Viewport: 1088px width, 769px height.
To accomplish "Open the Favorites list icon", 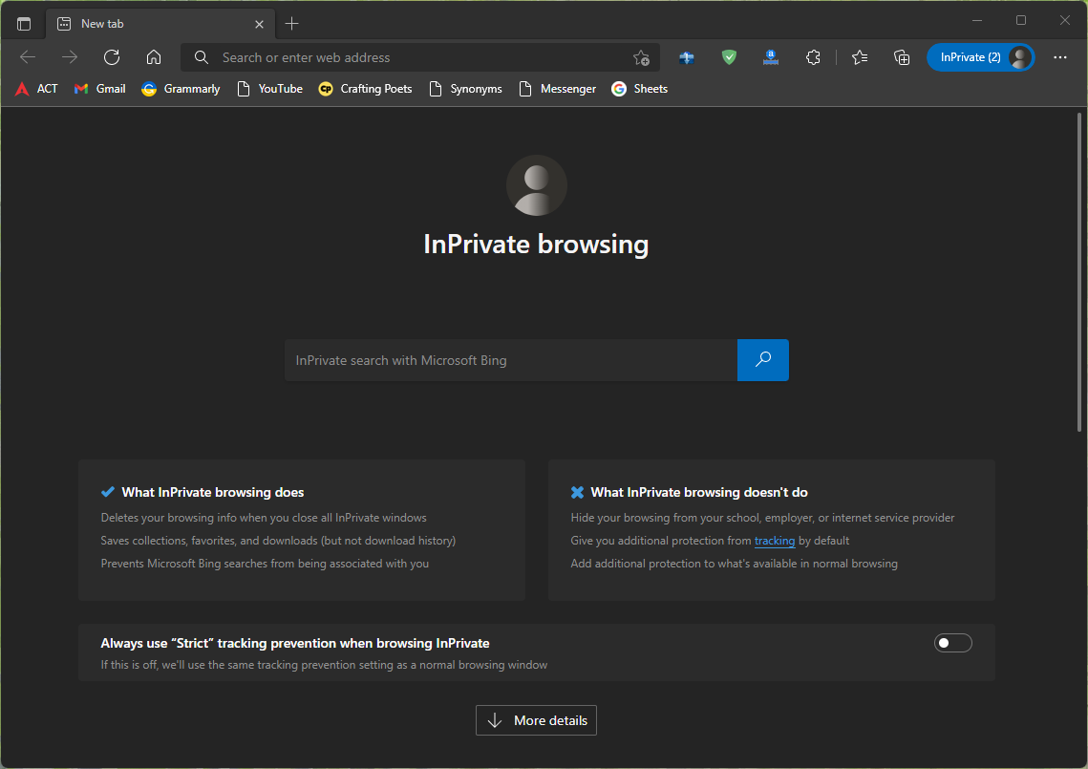I will pyautogui.click(x=859, y=57).
